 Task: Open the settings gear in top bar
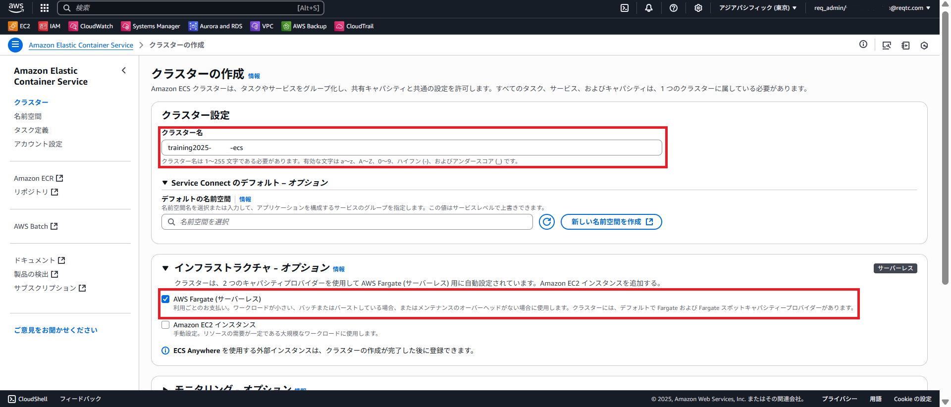coord(698,8)
